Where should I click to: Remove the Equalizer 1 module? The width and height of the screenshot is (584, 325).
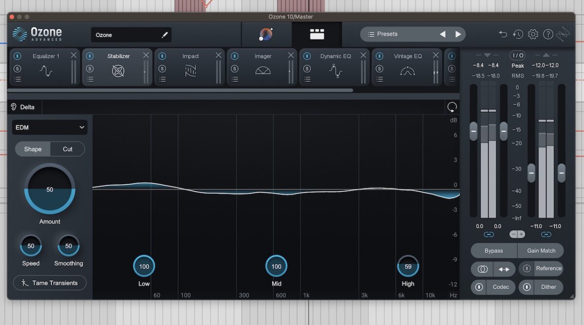click(x=73, y=55)
